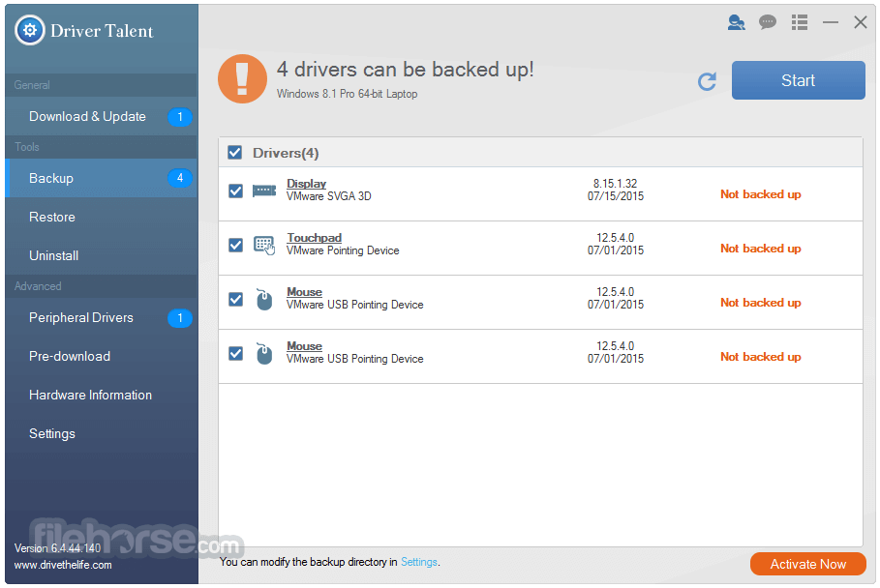This screenshot has width=880, height=588.
Task: Uncheck the Display VMware SVGA 3D checkbox
Action: 235,191
